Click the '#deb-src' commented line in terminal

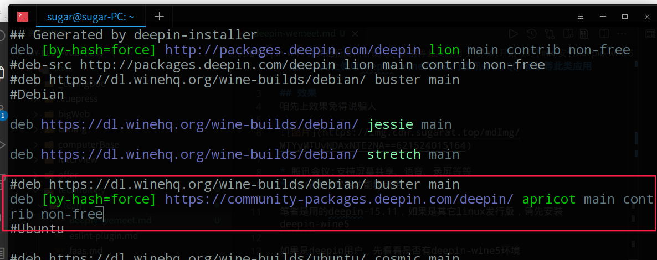pos(278,65)
